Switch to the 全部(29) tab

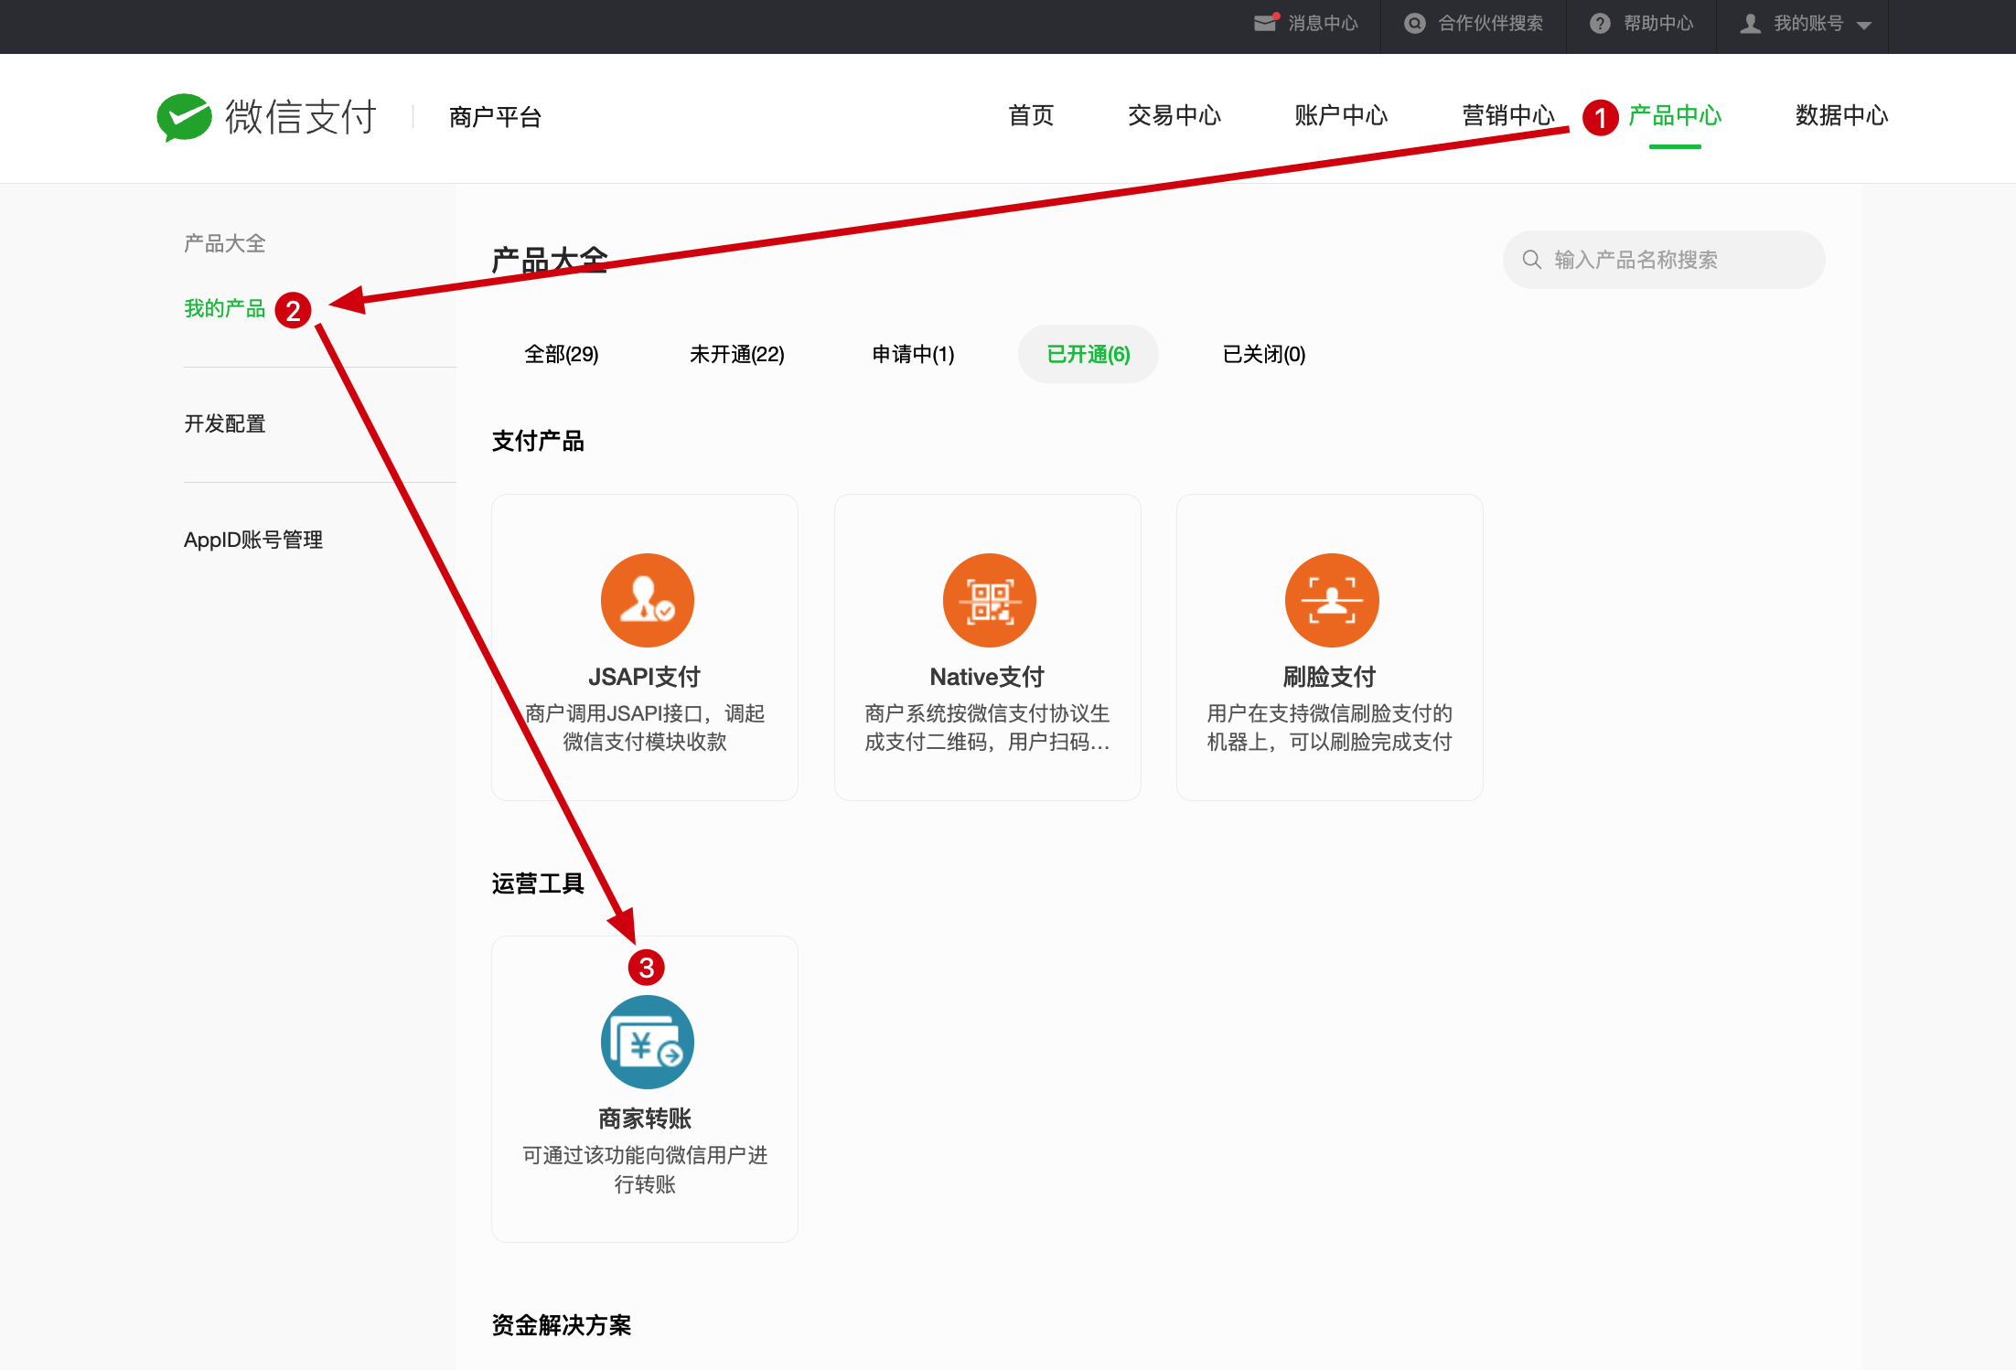562,355
